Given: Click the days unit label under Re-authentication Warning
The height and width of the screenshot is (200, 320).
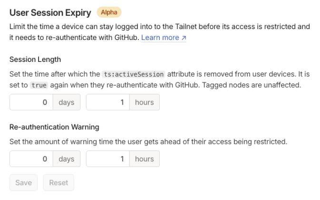Looking at the screenshot, I should pyautogui.click(x=67, y=159).
